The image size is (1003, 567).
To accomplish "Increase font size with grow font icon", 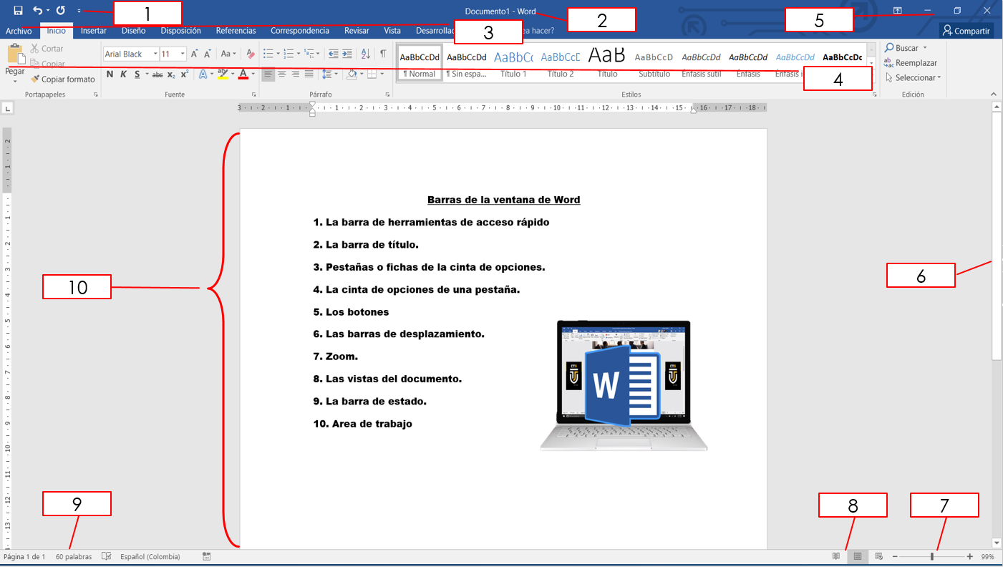I will tap(195, 54).
